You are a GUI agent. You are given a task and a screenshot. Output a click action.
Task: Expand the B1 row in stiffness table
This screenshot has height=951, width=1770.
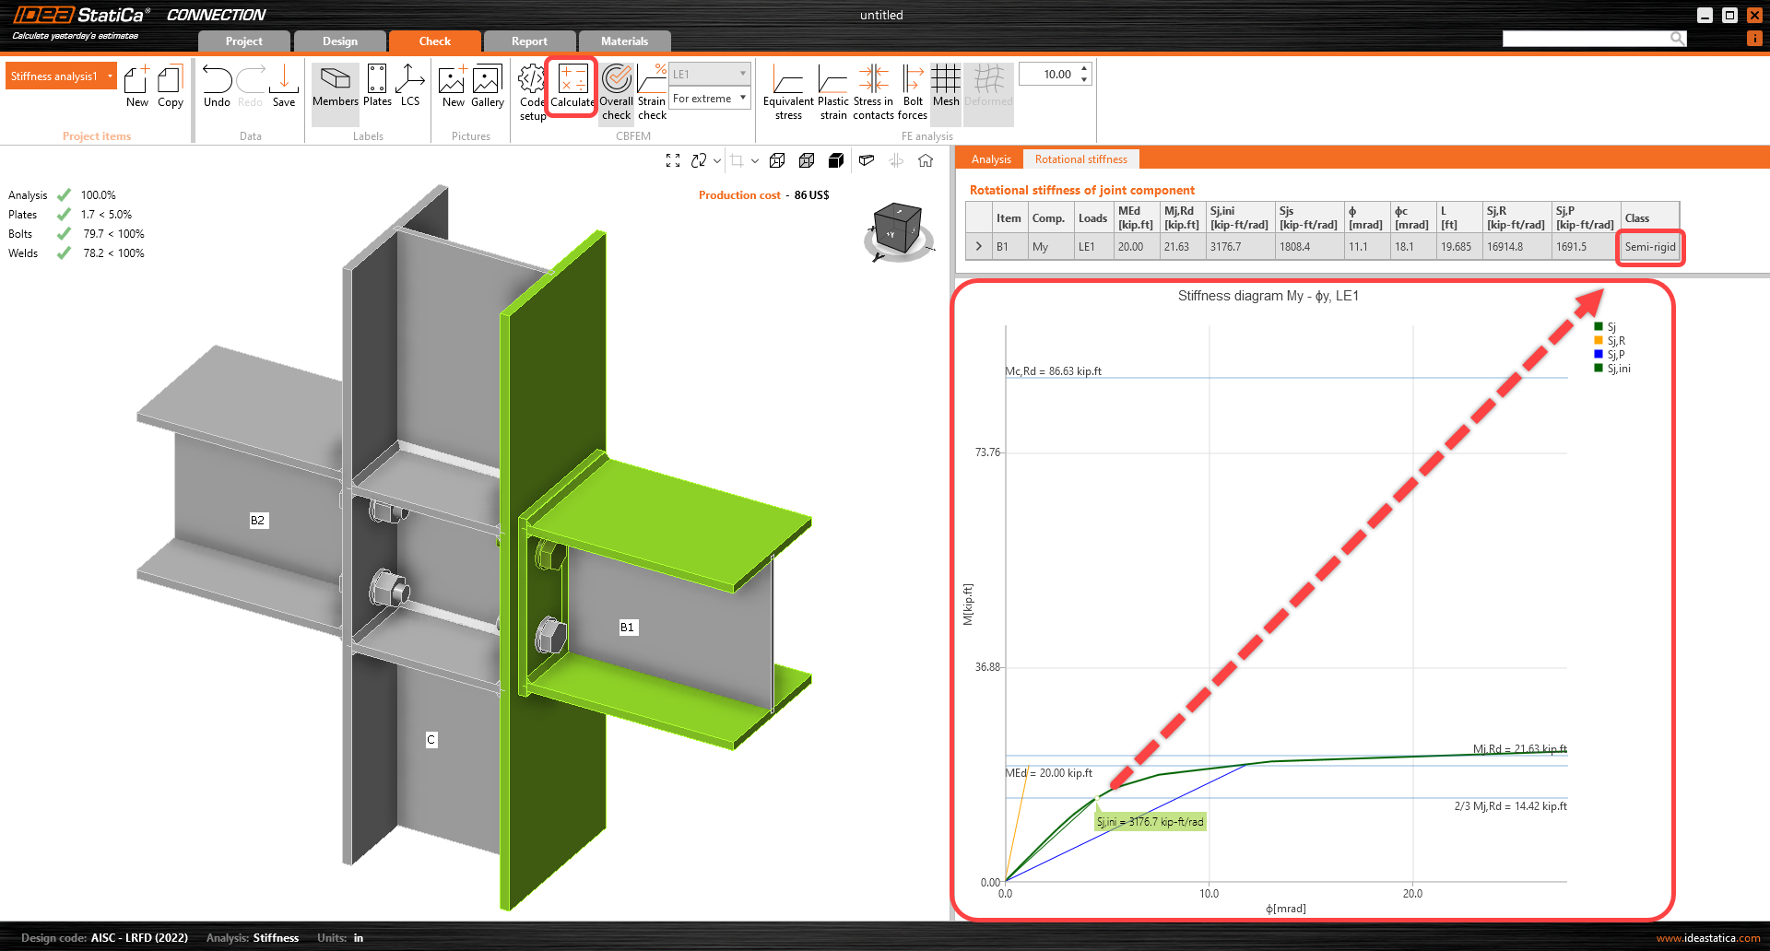tap(978, 247)
